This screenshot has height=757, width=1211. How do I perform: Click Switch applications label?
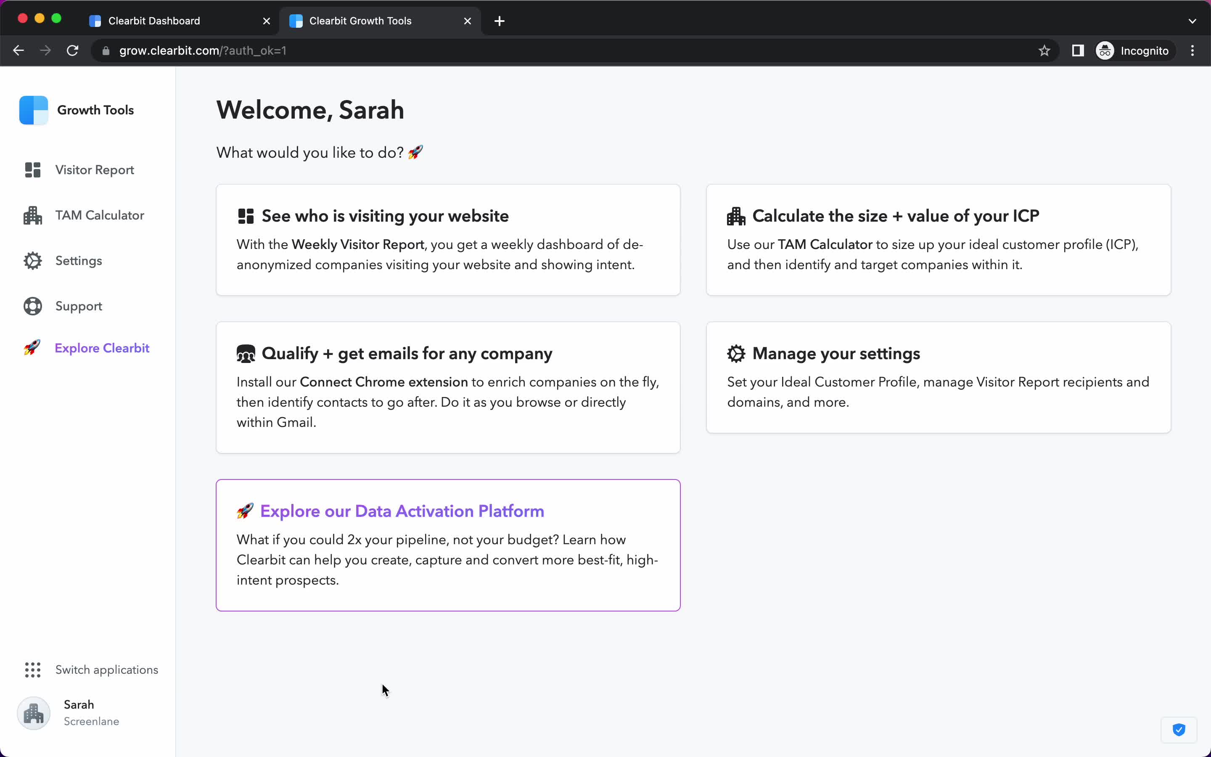click(106, 670)
